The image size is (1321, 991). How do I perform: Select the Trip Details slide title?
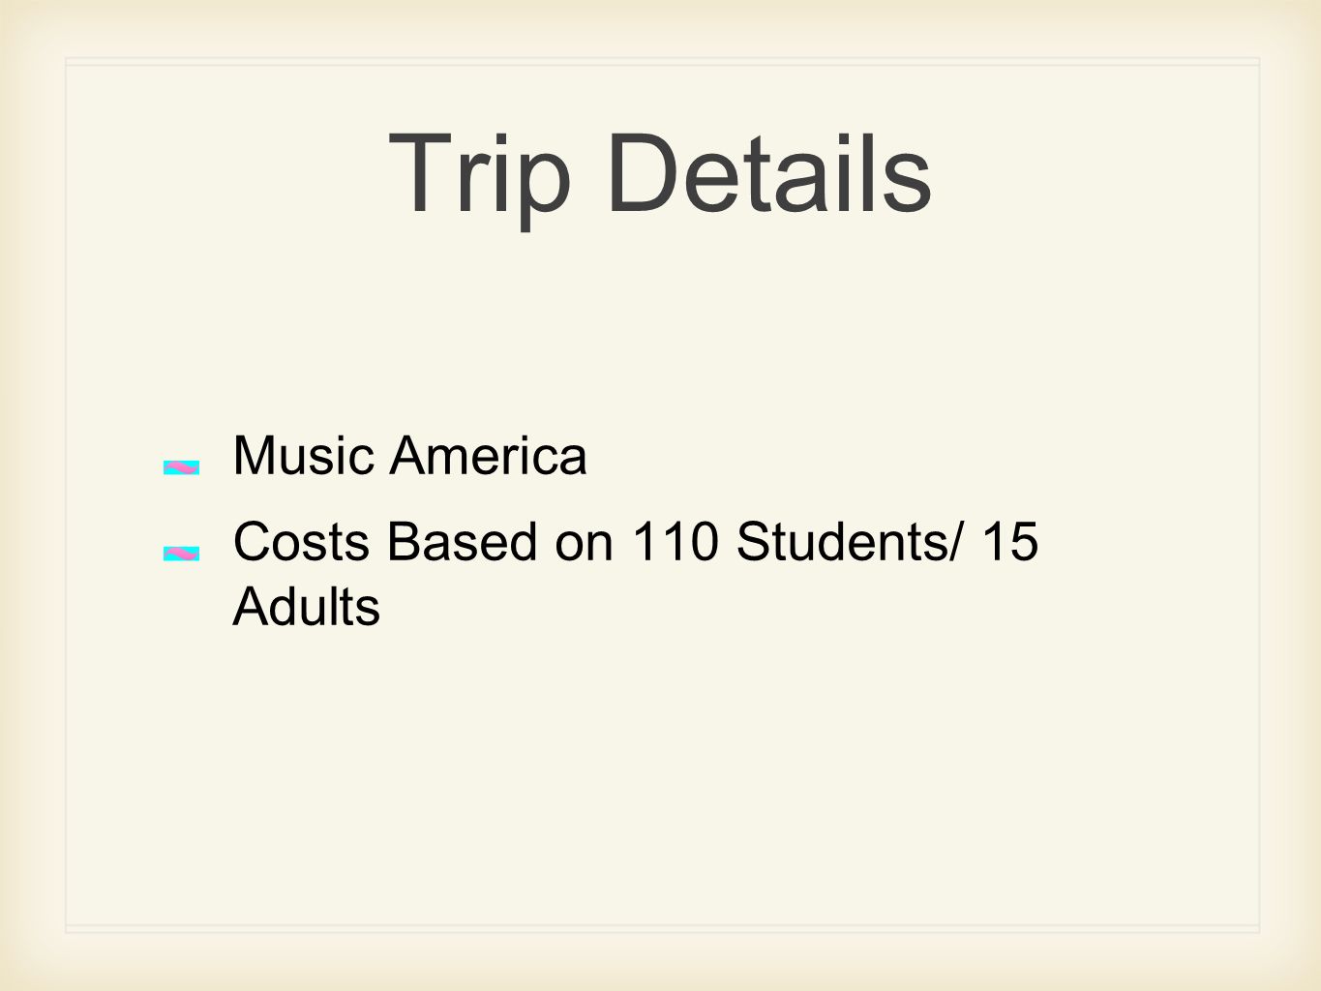660,174
